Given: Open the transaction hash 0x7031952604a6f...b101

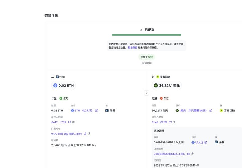Looking at the screenshot, I should coord(67,134).
